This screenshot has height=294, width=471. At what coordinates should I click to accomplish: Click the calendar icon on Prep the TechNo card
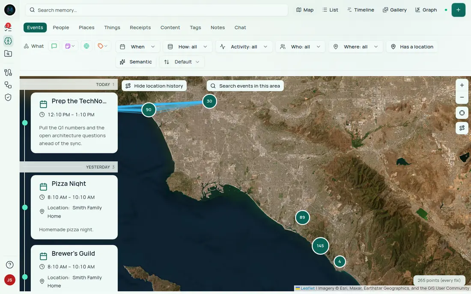(43, 104)
